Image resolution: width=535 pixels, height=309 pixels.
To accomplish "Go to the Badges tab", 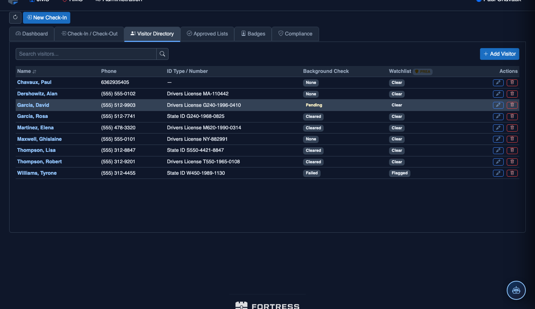I will point(253,34).
